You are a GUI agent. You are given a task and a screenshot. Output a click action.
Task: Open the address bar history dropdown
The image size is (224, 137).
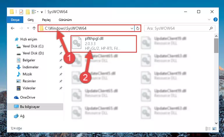(x=132, y=29)
